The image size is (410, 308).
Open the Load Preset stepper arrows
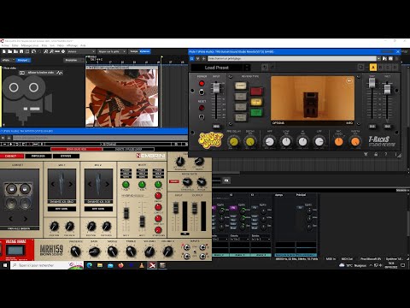coord(247,68)
